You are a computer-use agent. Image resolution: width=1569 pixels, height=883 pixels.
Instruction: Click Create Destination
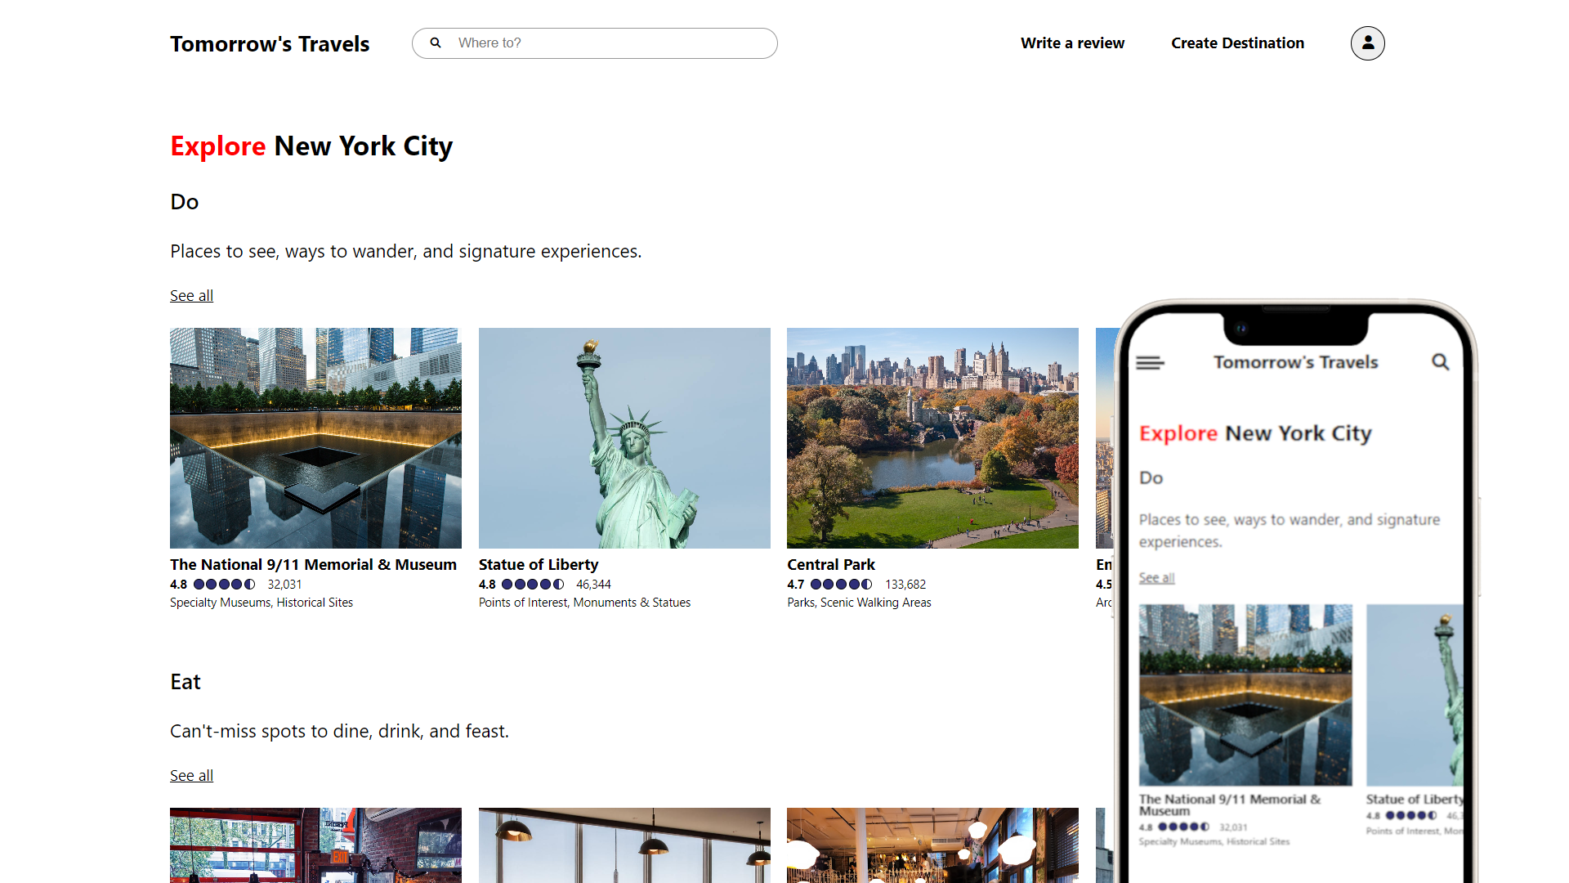[x=1237, y=43]
